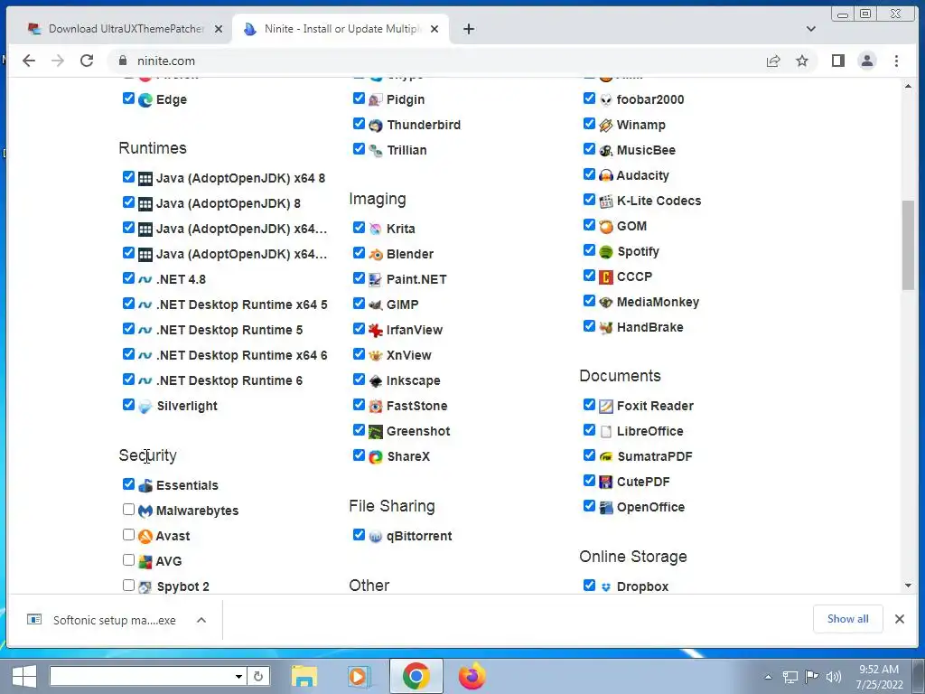The image size is (925, 694).
Task: Click the qBittorrent icon
Action: 375,537
